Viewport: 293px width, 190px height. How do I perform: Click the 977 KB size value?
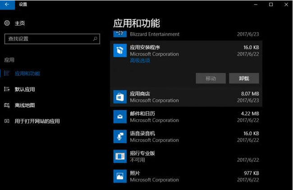point(252,173)
